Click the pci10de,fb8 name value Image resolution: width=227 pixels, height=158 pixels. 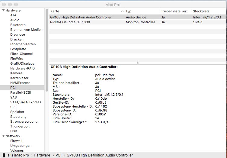click(104, 75)
